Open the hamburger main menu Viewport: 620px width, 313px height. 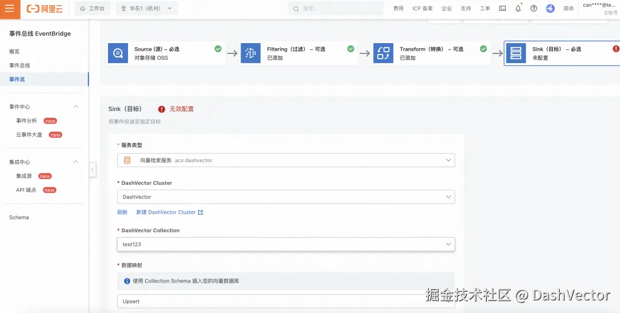tap(10, 9)
